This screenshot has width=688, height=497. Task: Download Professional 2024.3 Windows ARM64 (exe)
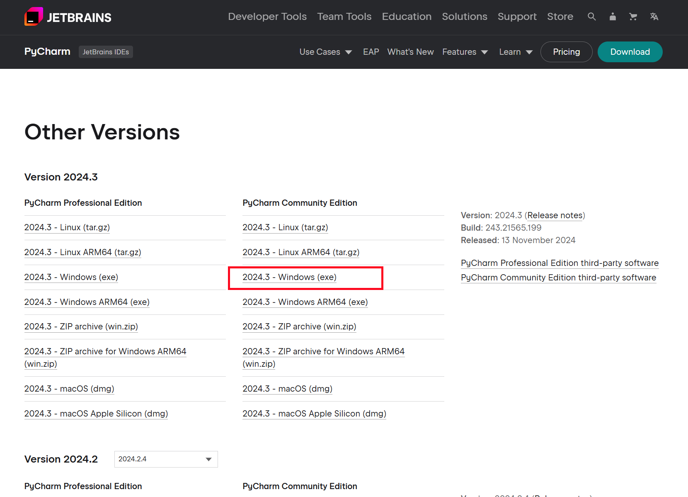87,302
